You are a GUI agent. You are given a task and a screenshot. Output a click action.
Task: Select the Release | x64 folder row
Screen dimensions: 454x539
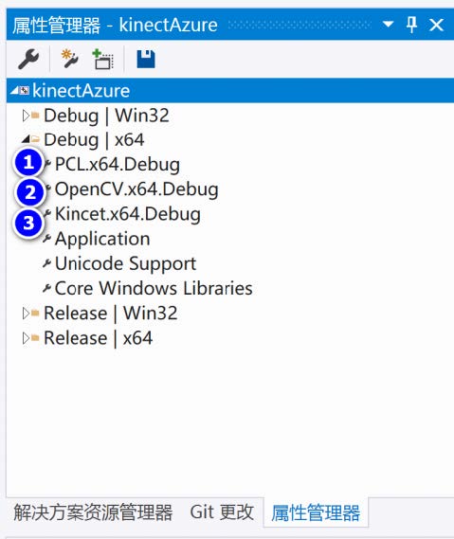[99, 338]
